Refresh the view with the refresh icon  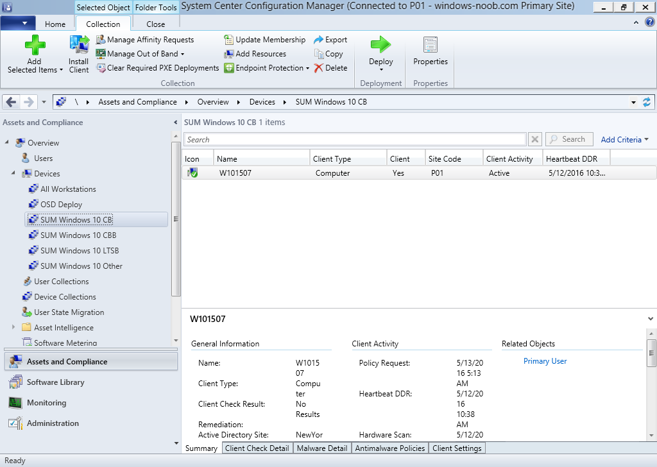tap(647, 102)
